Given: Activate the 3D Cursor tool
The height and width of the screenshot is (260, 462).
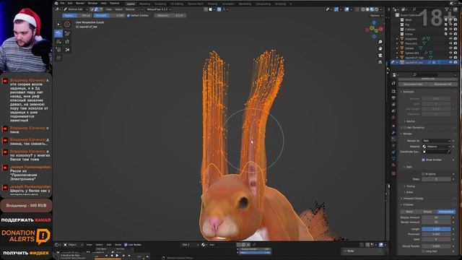Looking at the screenshot, I should [67, 24].
